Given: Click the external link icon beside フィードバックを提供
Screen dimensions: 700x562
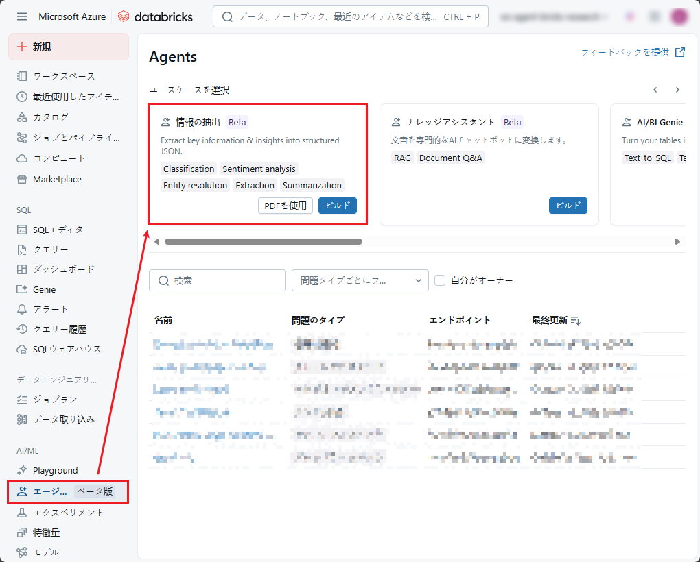Looking at the screenshot, I should [679, 52].
